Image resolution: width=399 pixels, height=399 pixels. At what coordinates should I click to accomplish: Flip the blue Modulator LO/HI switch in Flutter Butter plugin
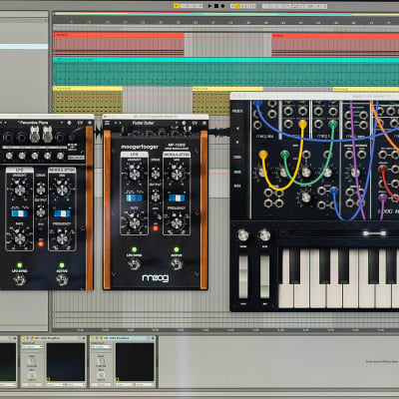pos(177,198)
